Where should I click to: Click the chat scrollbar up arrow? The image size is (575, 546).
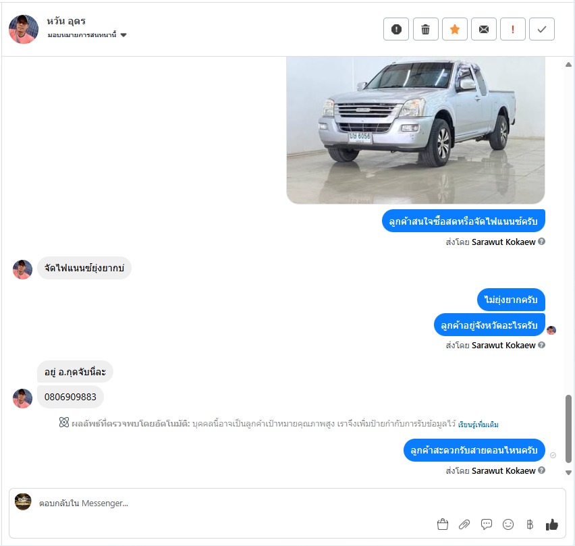click(568, 65)
